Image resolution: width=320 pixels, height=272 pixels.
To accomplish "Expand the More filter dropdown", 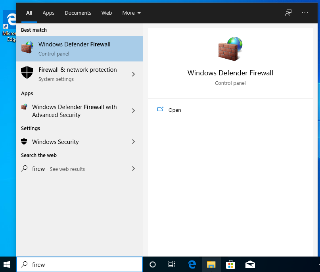I will click(x=132, y=13).
